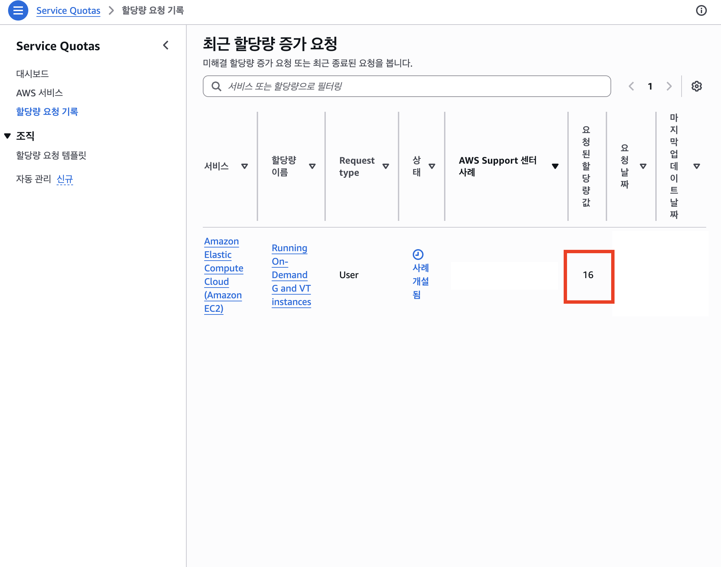Select AWS 서비스 in the sidebar

pos(39,93)
